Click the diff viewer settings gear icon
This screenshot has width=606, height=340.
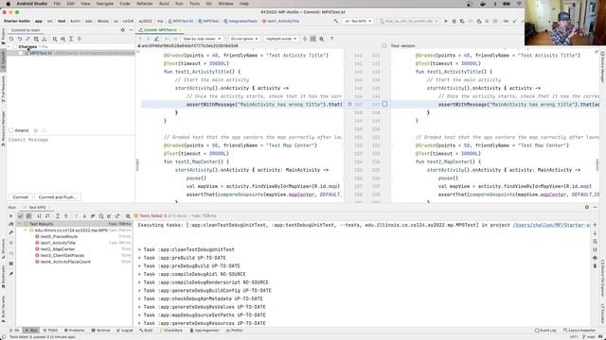coord(322,39)
